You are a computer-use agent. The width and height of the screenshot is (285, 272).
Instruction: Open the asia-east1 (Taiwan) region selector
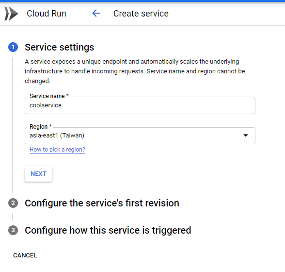(140, 136)
